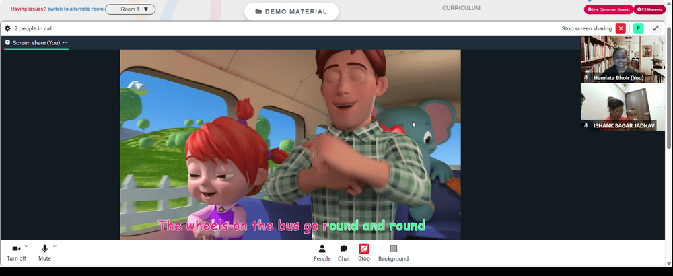The height and width of the screenshot is (276, 673).
Task: Click the green P participant badge
Action: [x=638, y=28]
